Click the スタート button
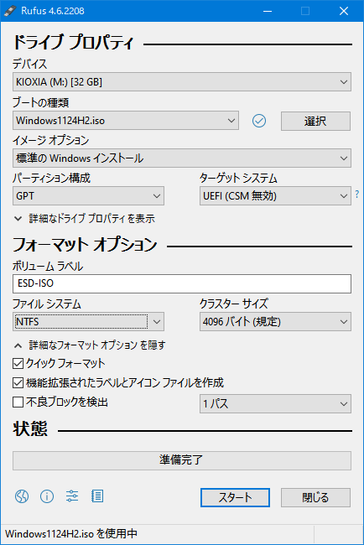 pos(235,497)
